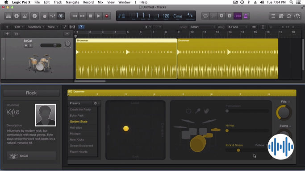Viewport: 305px width, 171px height.
Task: Toggle the Editors button in control bar
Action: click(61, 16)
